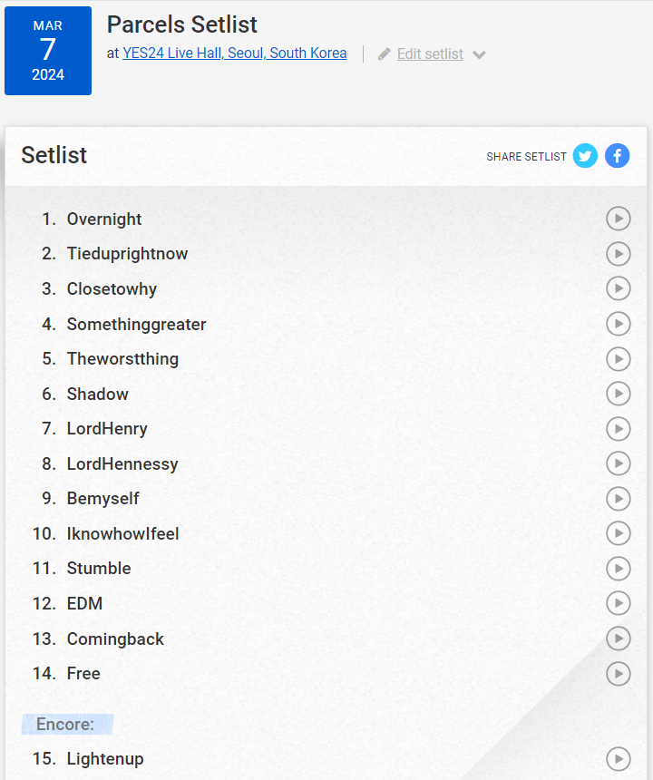653x780 pixels.
Task: Play LordHennessy song preview
Action: 619,463
